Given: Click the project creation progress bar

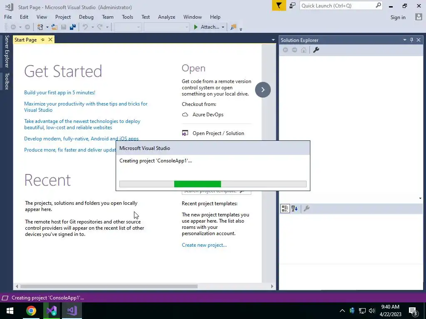Looking at the screenshot, I should (x=213, y=184).
